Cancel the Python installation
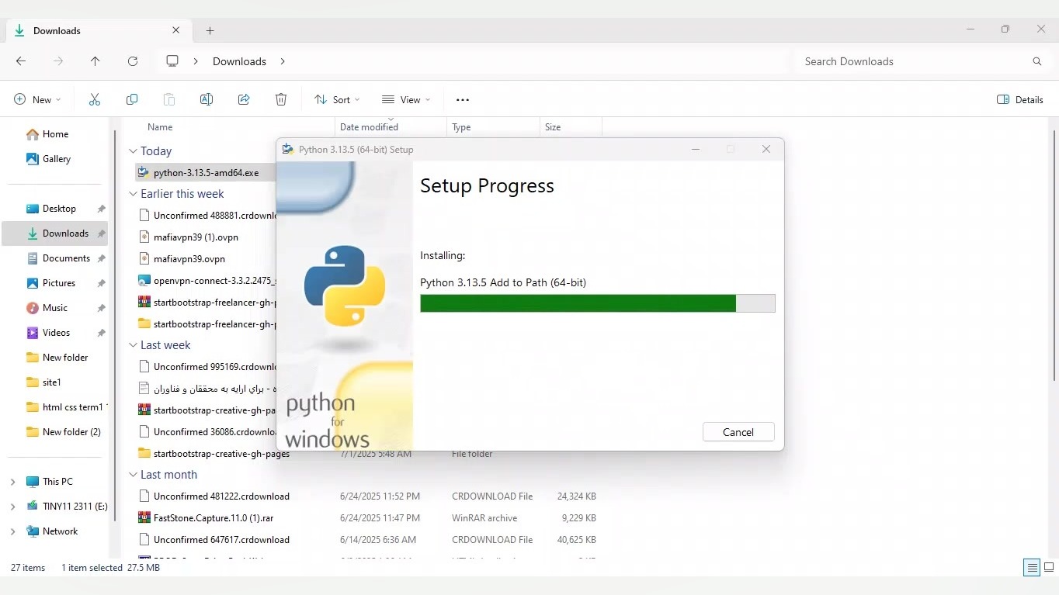The image size is (1059, 595). (738, 432)
